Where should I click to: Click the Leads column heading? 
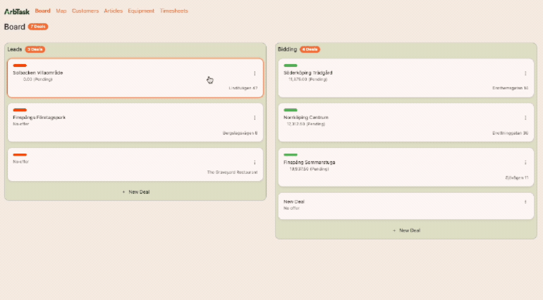click(x=15, y=49)
